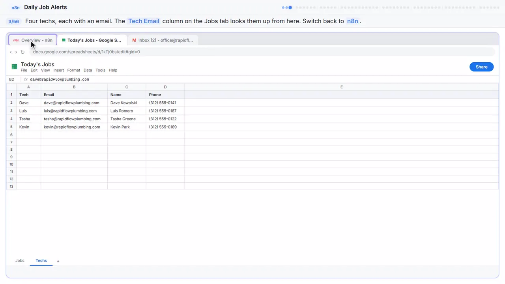Viewport: 505px width, 284px height.
Task: Switch to the Jobs sheet tab
Action: coord(20,261)
